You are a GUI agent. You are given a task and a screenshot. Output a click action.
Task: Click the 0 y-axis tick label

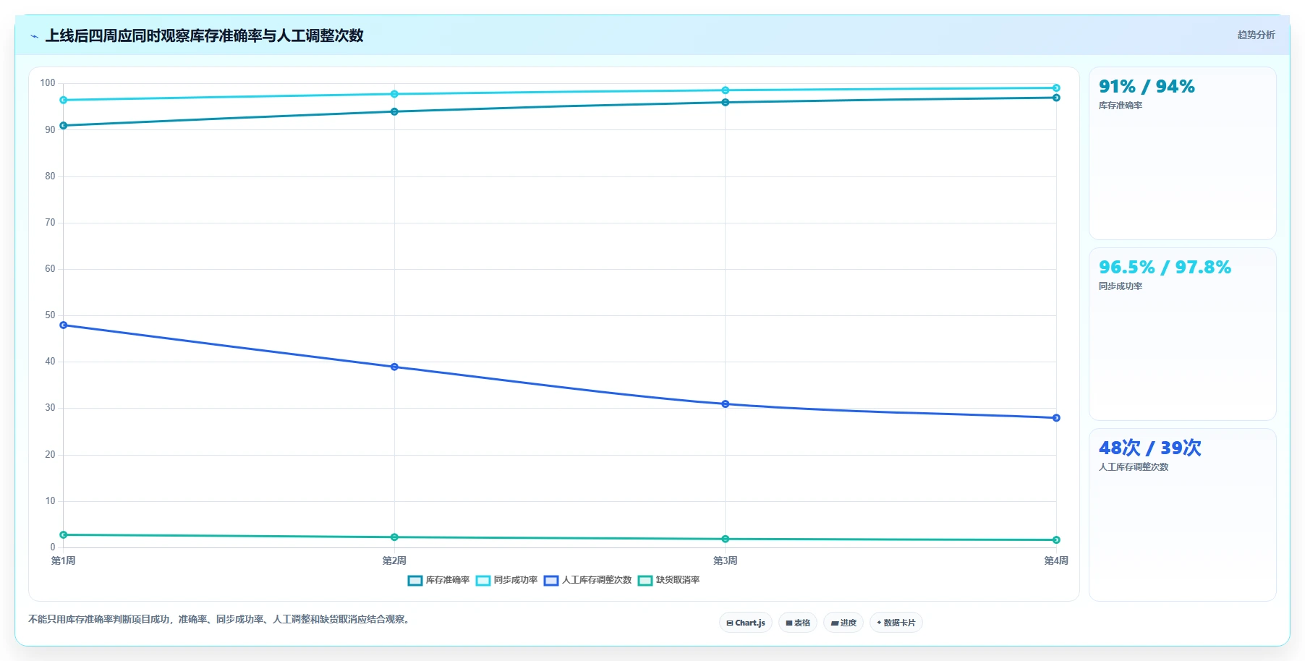[53, 547]
